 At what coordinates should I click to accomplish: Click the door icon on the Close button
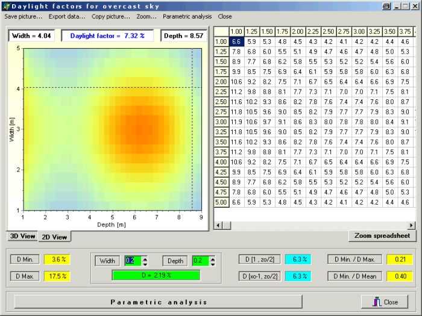377,302
